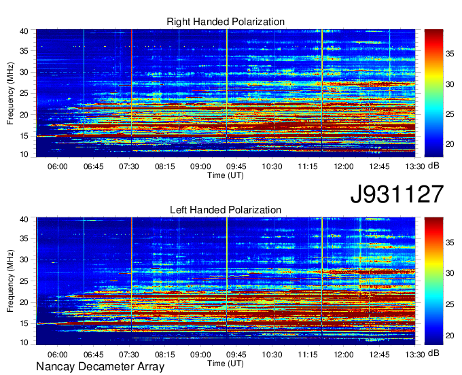Image resolution: width=462 pixels, height=375 pixels.
Task: Click the 12:45 tick of Right Handed plot
Action: (380, 166)
